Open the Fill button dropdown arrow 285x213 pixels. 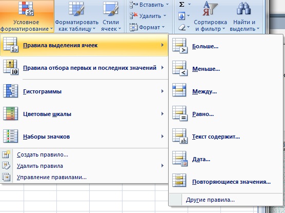click(x=188, y=16)
